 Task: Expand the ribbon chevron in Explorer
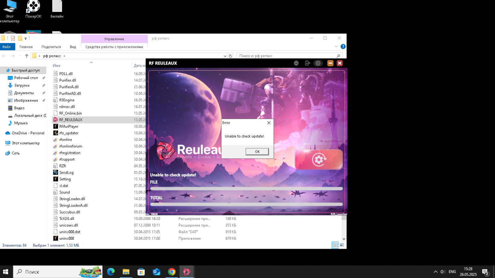point(336,47)
